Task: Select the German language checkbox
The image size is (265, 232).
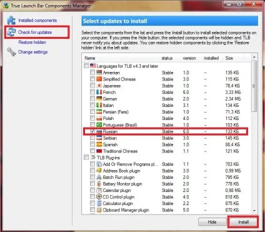Action: 92,98
